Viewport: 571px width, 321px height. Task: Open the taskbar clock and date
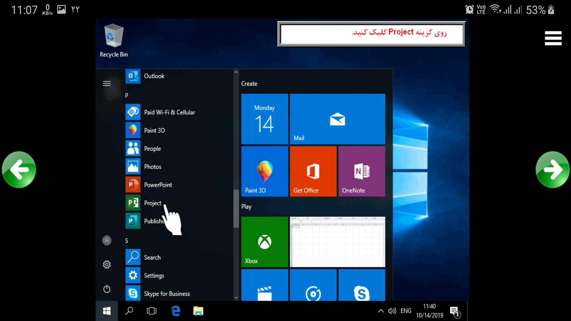429,311
